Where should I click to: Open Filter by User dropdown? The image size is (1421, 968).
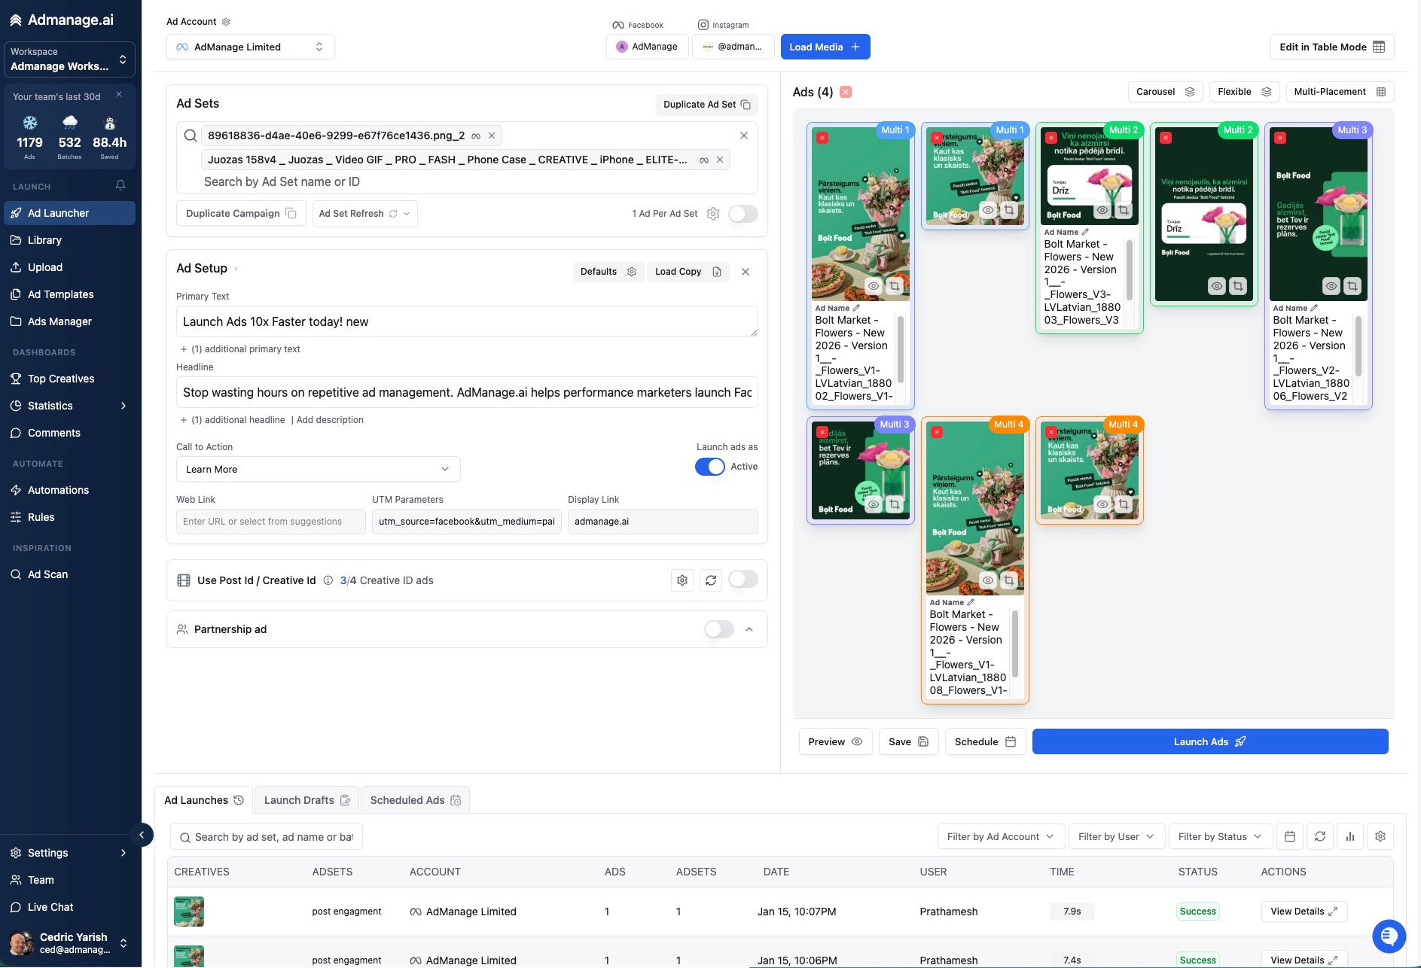point(1116,836)
